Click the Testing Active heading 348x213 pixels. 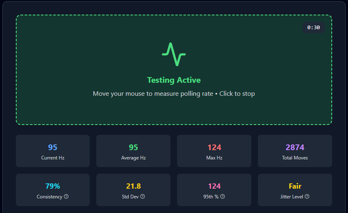[174, 80]
